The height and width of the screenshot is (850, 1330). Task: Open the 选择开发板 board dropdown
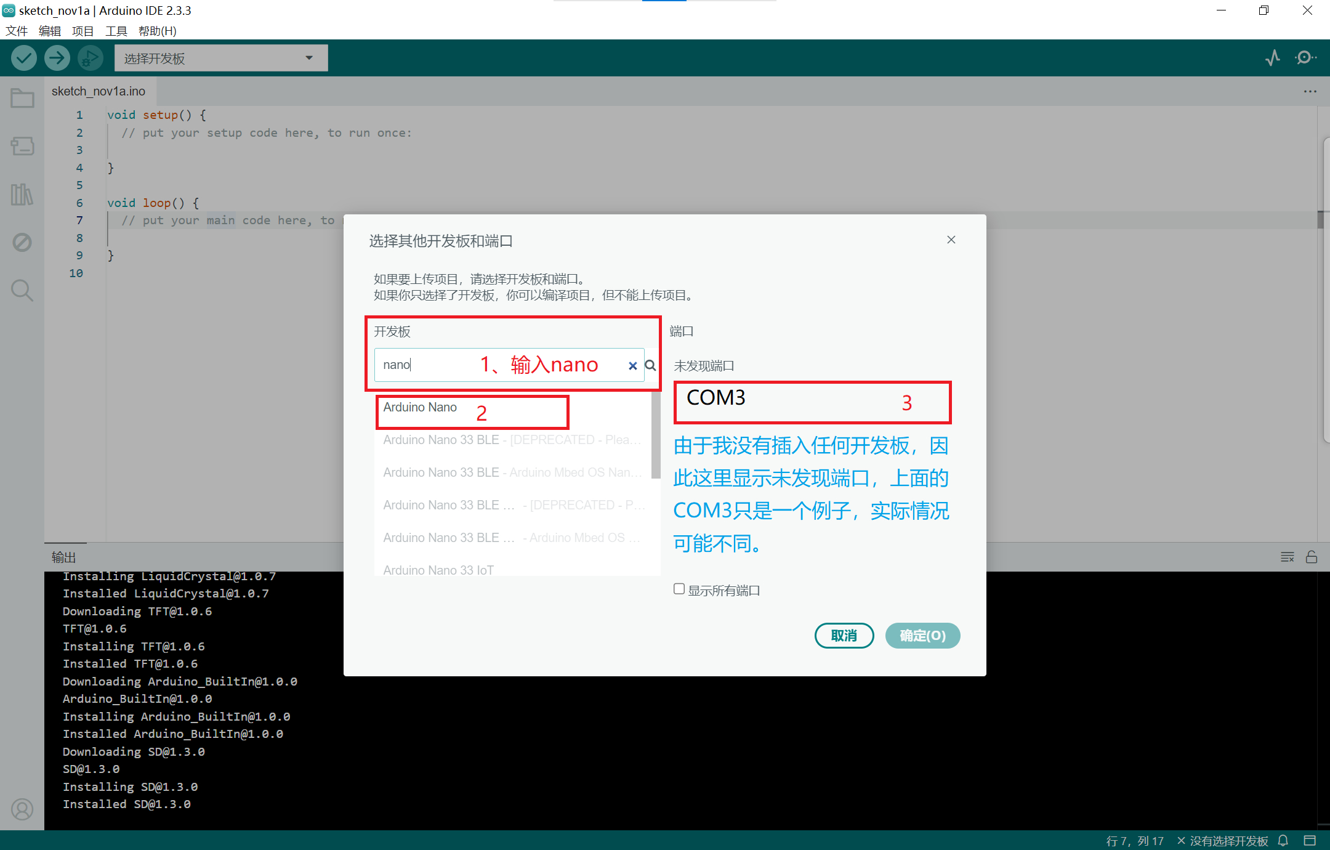coord(221,58)
